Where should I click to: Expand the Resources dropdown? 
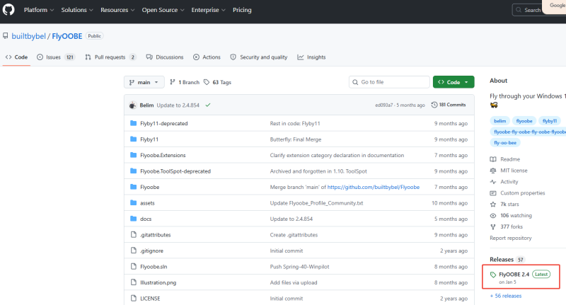[117, 10]
